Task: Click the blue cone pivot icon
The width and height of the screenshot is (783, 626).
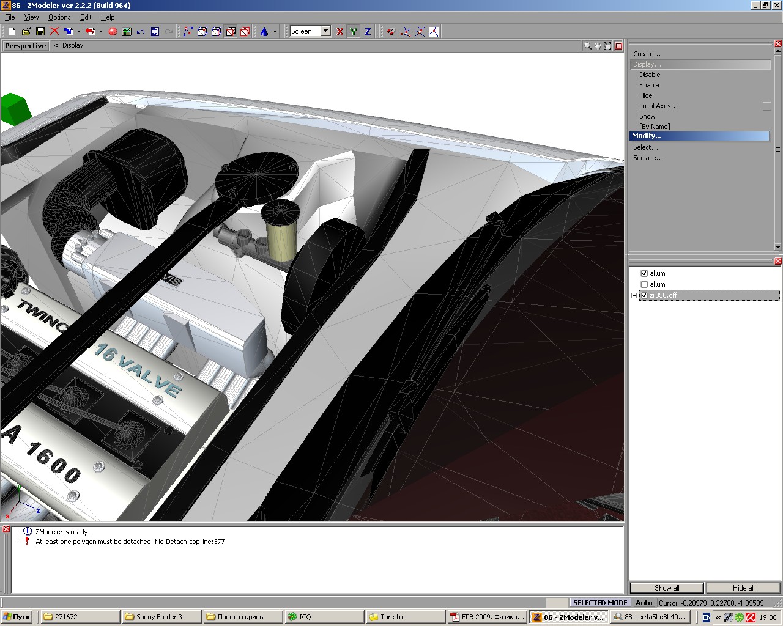Action: (x=264, y=31)
